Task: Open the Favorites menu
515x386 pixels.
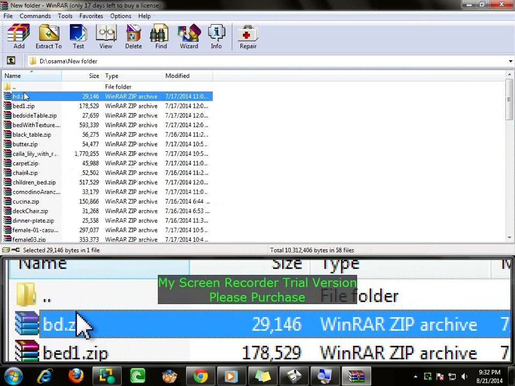Action: [x=91, y=16]
